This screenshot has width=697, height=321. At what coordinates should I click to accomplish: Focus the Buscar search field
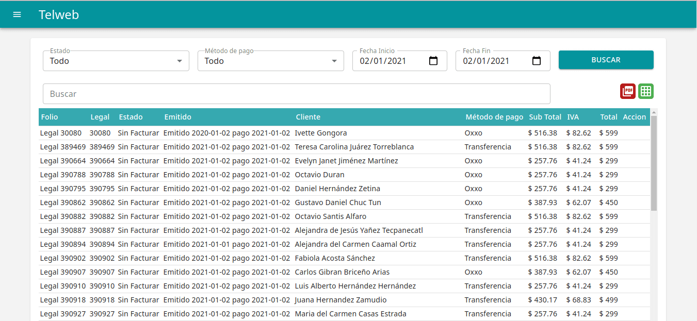(x=297, y=94)
